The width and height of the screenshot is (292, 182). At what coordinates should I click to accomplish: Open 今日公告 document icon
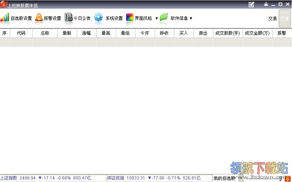click(68, 17)
